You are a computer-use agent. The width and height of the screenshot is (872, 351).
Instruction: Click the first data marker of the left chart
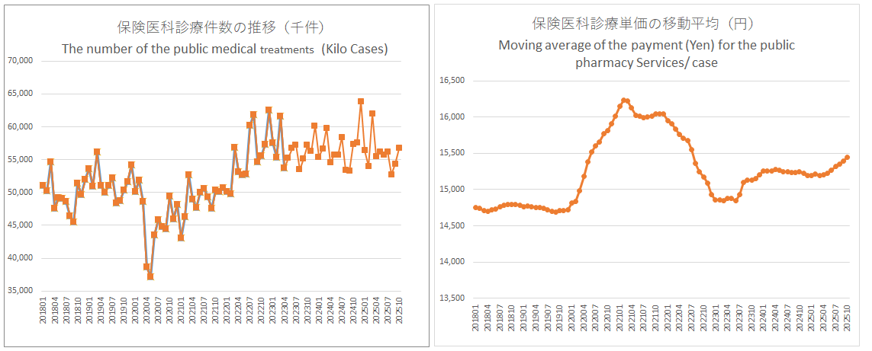(43, 185)
